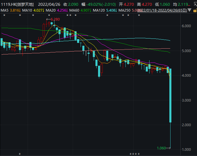Click the MA60 4.907 indicator label
197x156 pixels.
80,10
